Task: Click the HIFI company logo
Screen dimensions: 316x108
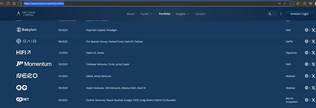Action: 23,53
